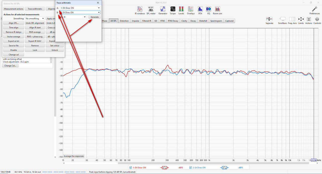The image size is (322, 174).
Task: Switch to the Waterfall tab
Action: (x=203, y=21)
